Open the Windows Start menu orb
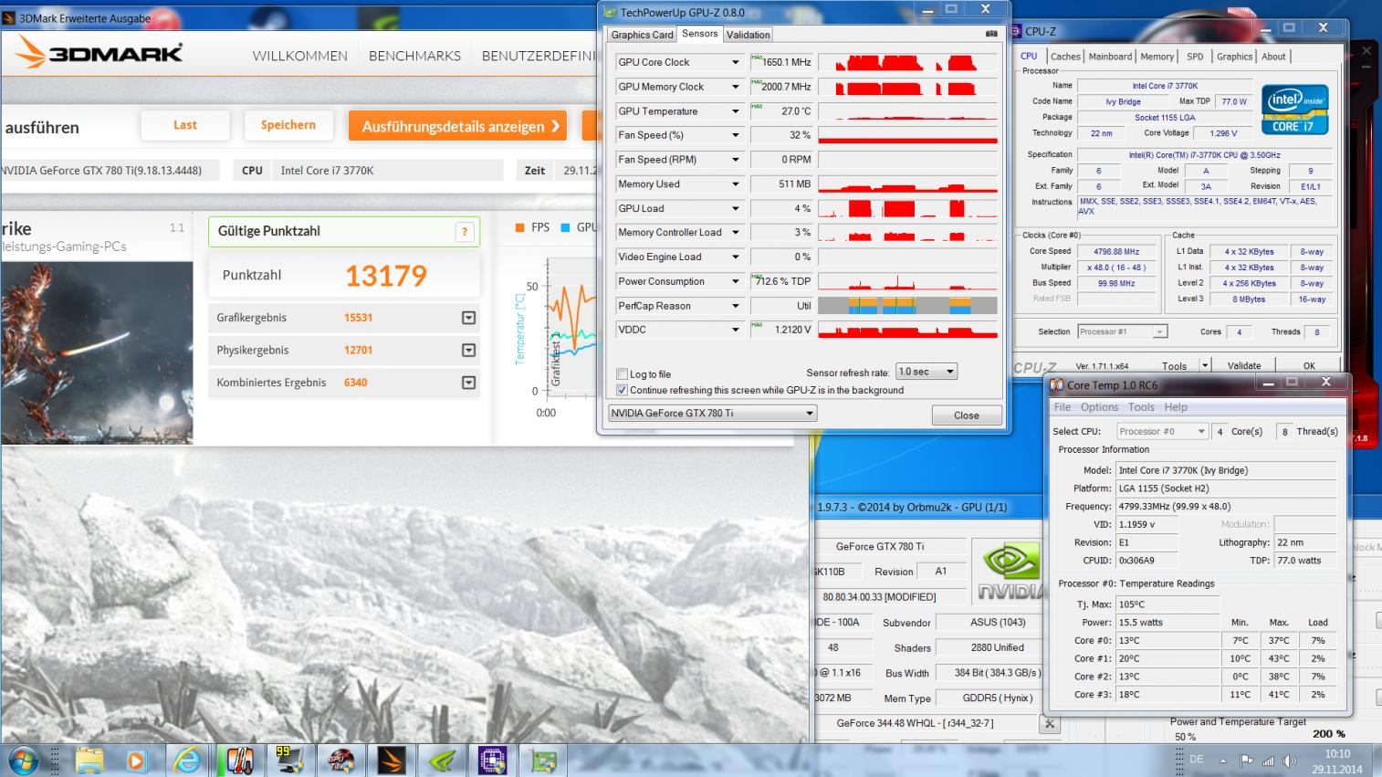The height and width of the screenshot is (777, 1382). point(23,760)
